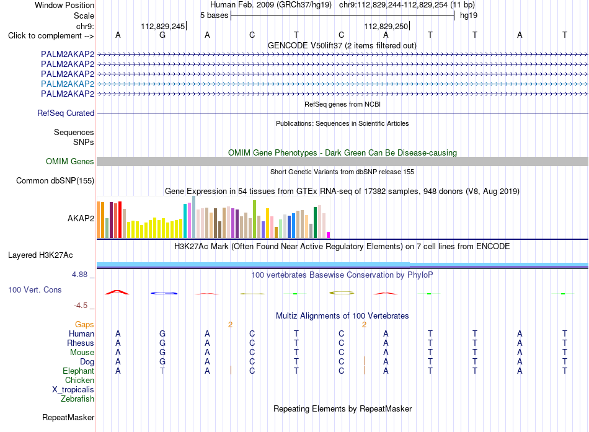Click the first orange gap number 2
The width and height of the screenshot is (589, 432).
pos(230,325)
